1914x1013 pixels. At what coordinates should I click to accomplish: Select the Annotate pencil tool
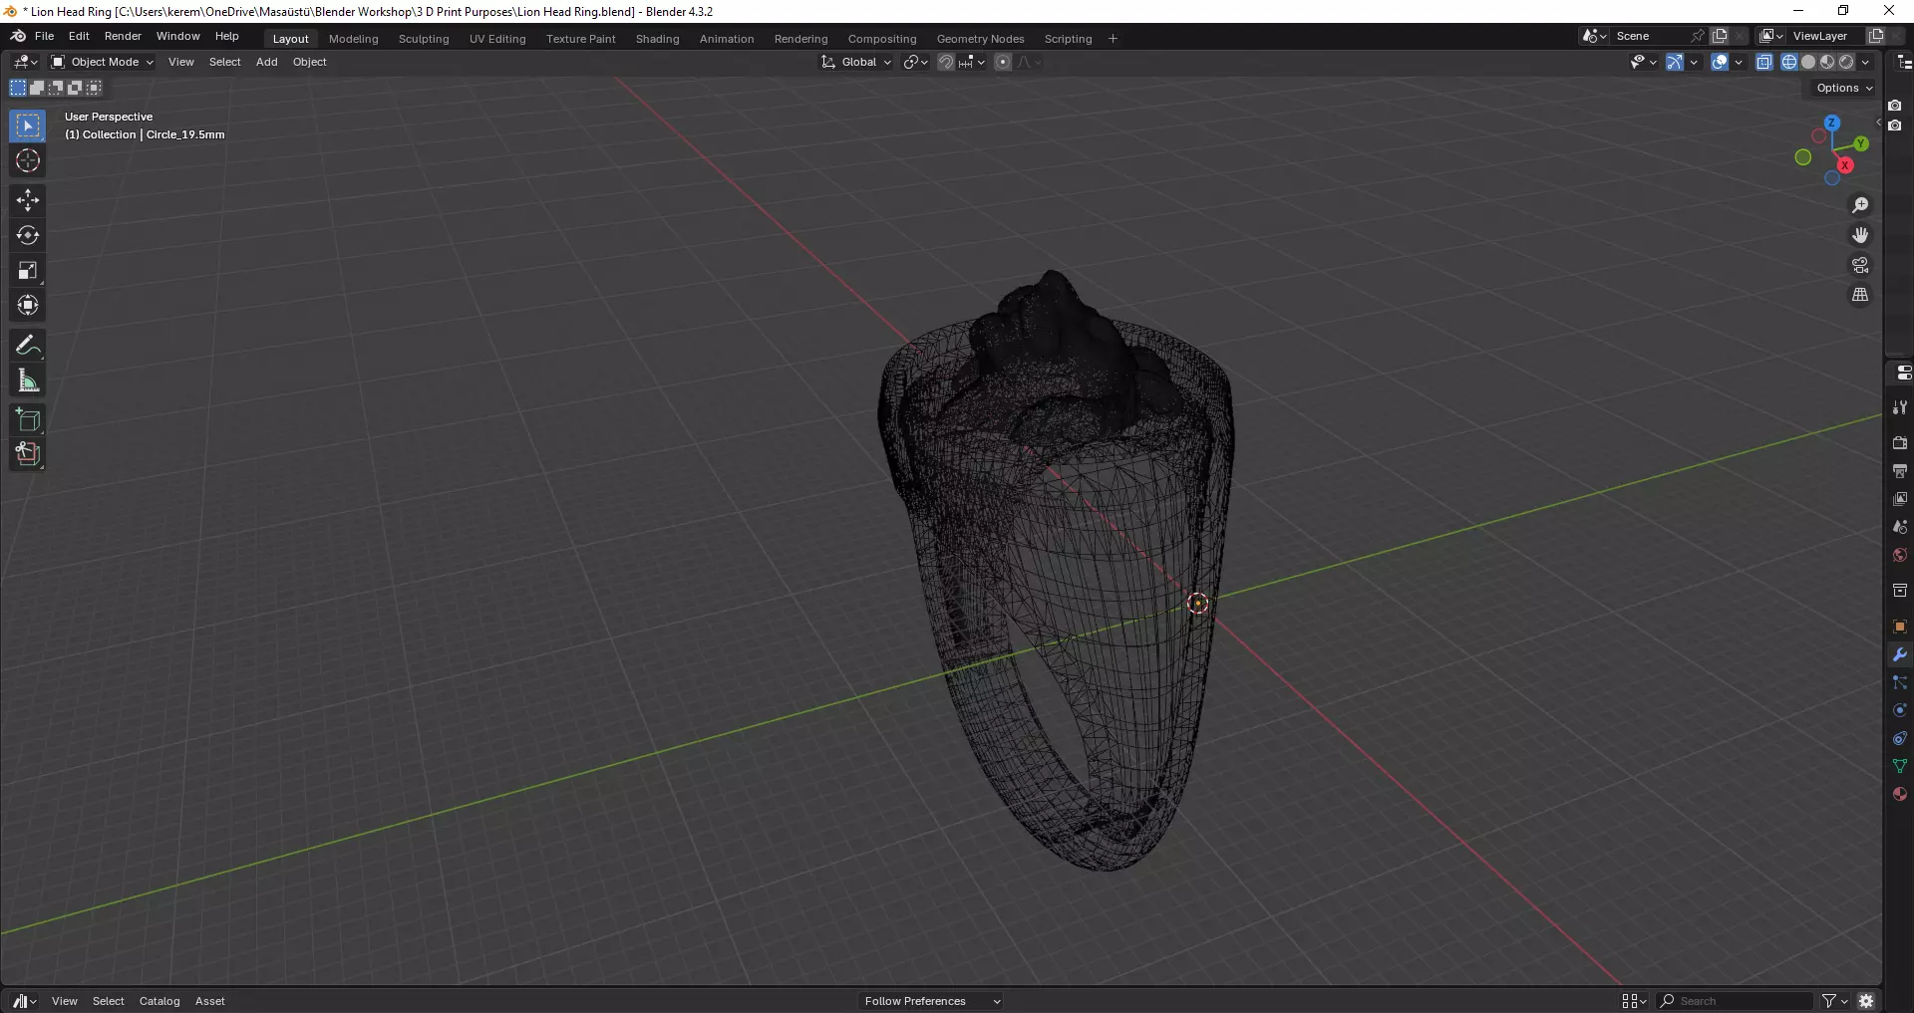point(28,345)
